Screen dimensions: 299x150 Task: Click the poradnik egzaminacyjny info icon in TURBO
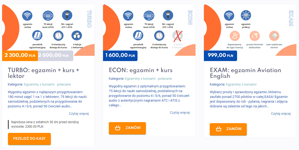pos(37,36)
